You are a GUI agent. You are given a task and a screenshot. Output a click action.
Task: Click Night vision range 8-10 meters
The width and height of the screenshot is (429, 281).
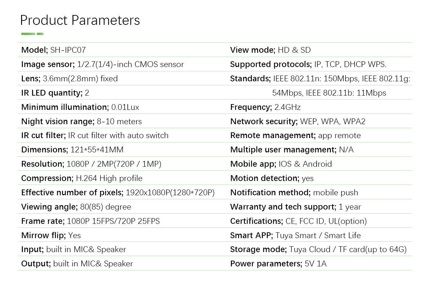(81, 121)
